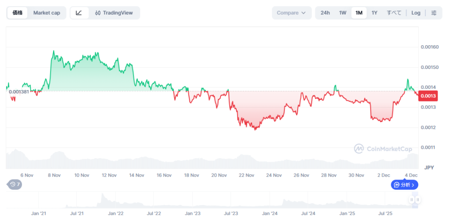The height and width of the screenshot is (220, 449).
Task: Click the right handle of range slider
Action: coord(418,200)
